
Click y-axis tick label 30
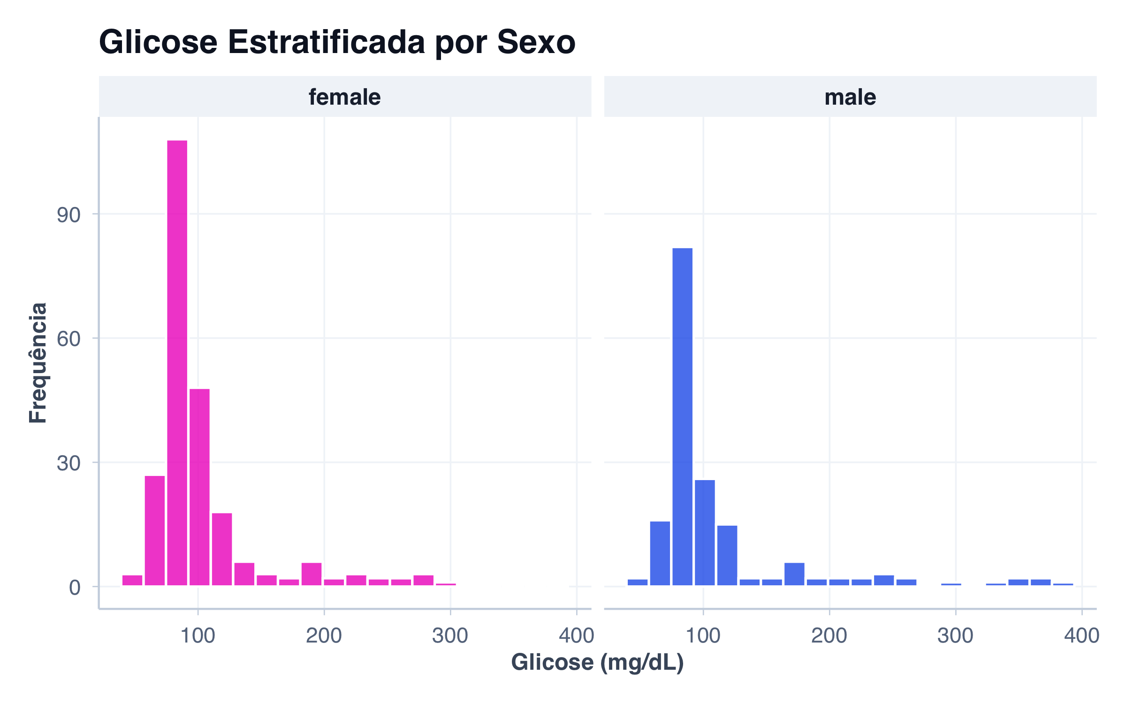click(x=68, y=463)
